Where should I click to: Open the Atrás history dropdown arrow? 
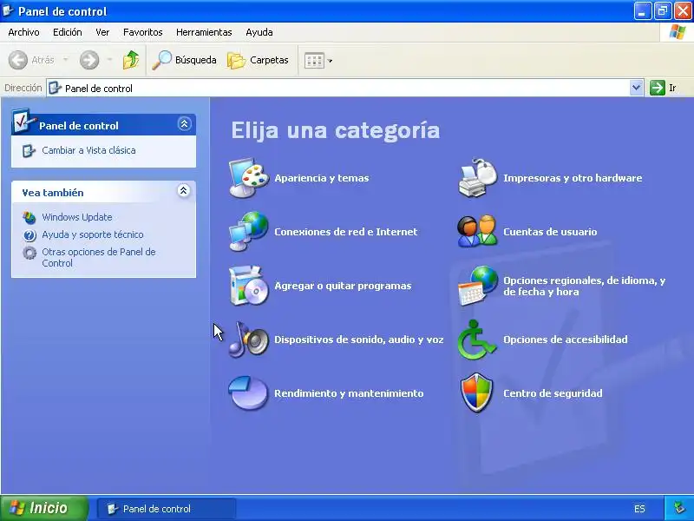pyautogui.click(x=66, y=59)
